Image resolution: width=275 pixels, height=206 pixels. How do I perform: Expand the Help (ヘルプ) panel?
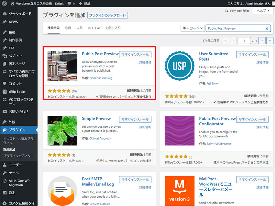[263, 11]
